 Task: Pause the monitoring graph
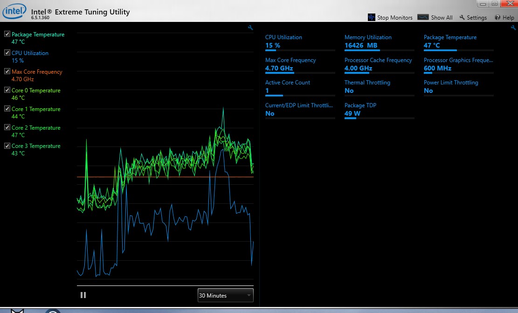tap(83, 295)
